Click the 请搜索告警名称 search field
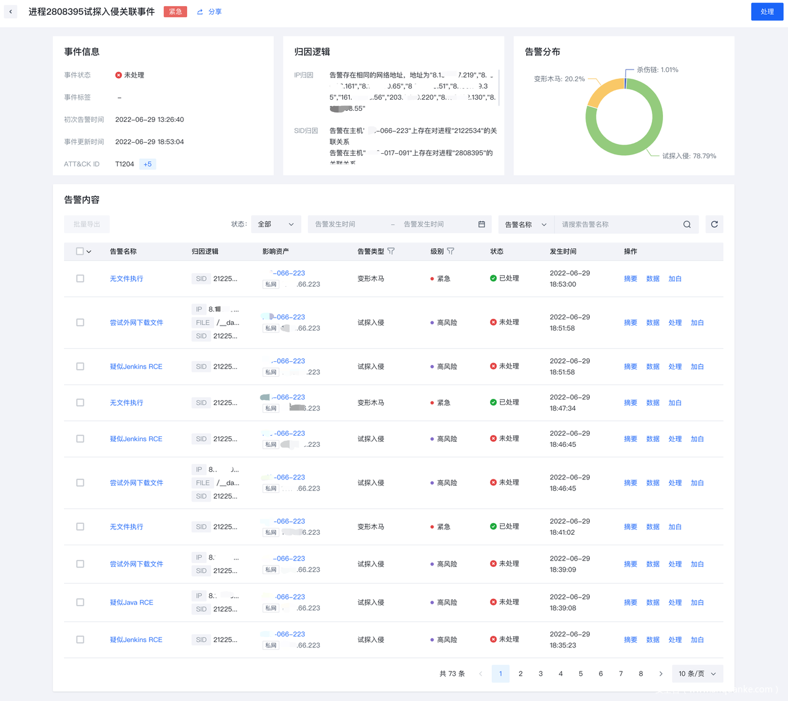The width and height of the screenshot is (788, 701). click(x=616, y=225)
